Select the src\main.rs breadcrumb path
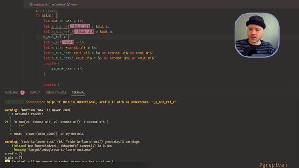This screenshot has width=299, height=168. point(59,4)
